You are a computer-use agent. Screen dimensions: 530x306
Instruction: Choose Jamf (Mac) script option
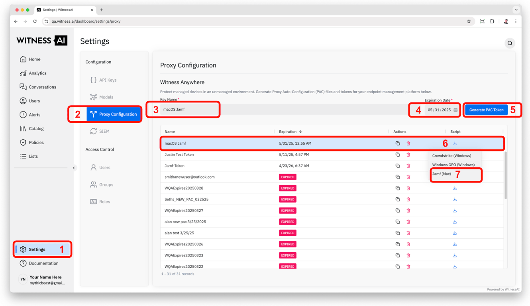442,174
